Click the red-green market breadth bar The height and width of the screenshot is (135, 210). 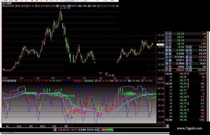pyautogui.click(x=107, y=130)
